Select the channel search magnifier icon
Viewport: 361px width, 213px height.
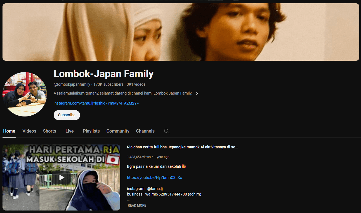[166, 131]
